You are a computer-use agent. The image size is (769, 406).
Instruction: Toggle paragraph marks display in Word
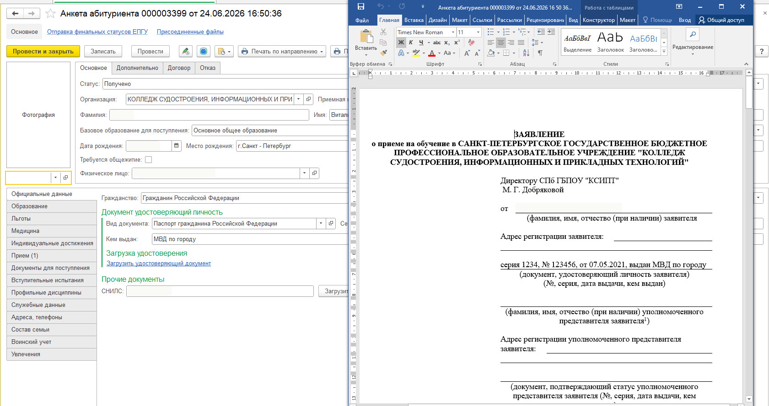(540, 53)
